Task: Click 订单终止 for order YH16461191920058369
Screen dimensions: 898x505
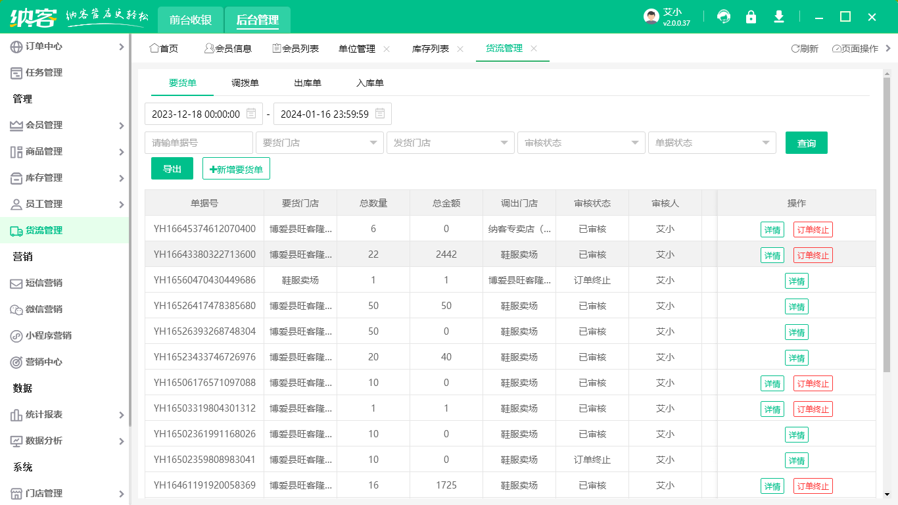Action: pyautogui.click(x=813, y=486)
